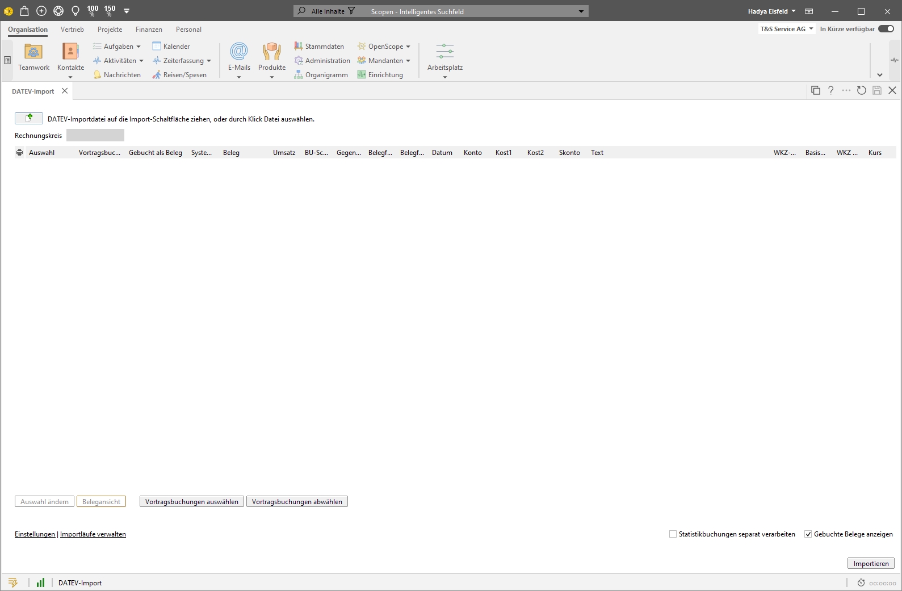Click the print icon in table header
902x591 pixels.
tap(20, 153)
